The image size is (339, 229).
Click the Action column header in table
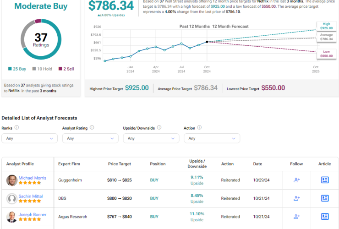click(x=227, y=164)
